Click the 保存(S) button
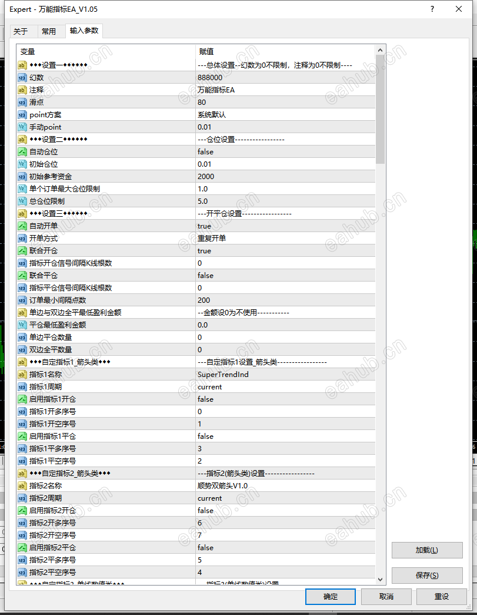 coord(427,576)
